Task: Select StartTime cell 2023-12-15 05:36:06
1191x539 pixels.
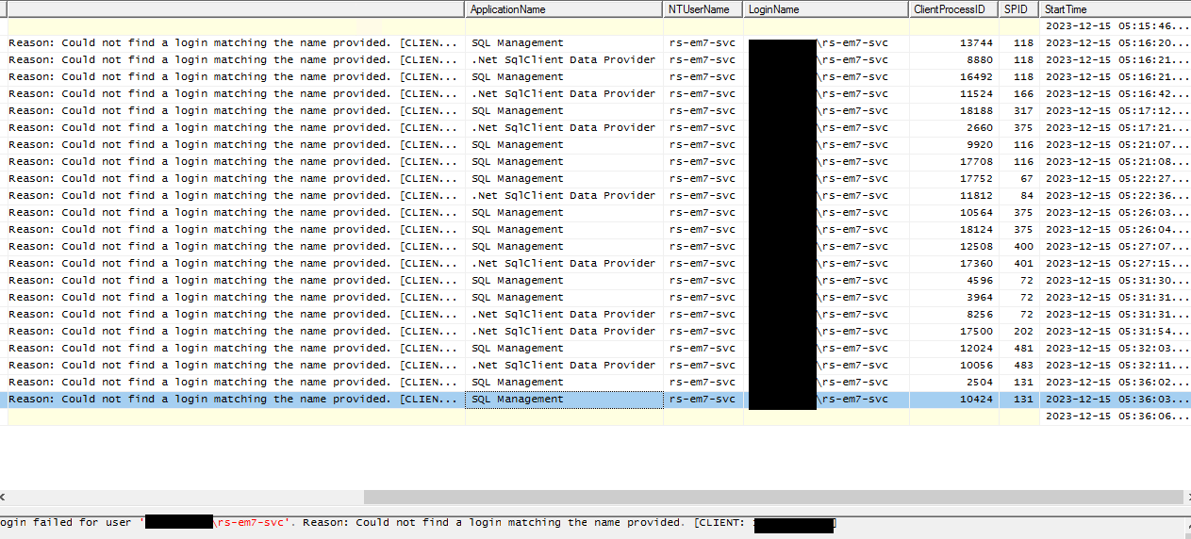Action: (1115, 416)
